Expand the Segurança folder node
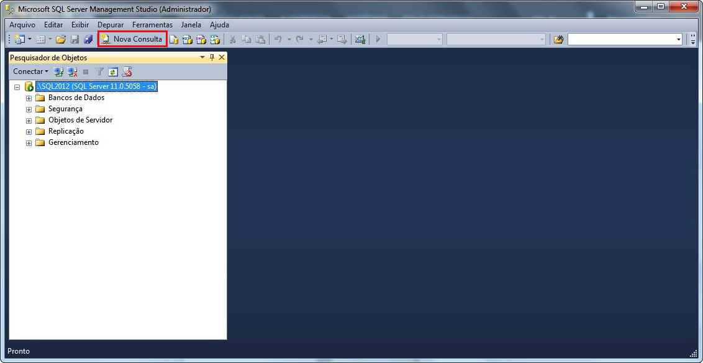 tap(29, 109)
